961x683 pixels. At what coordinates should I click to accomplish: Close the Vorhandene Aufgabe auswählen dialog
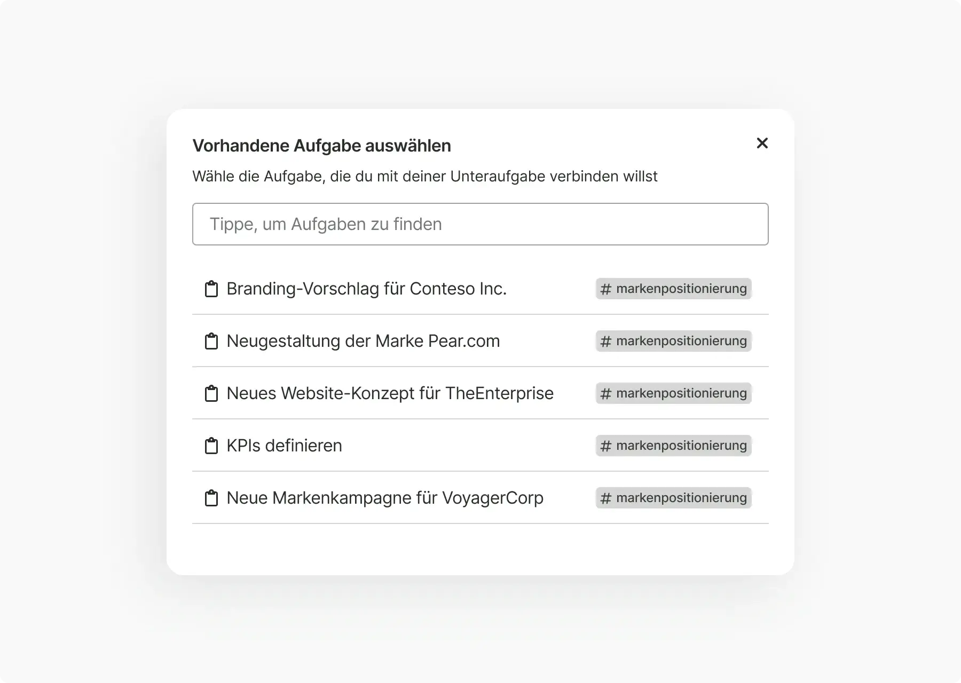tap(762, 143)
